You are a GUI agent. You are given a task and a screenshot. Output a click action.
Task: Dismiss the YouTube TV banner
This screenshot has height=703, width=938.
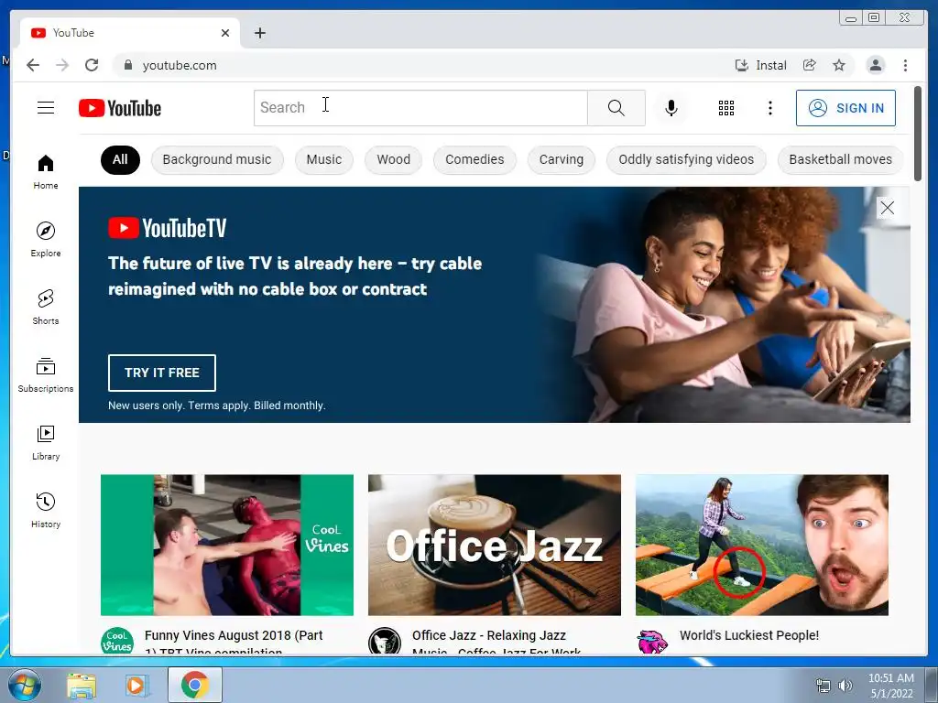[x=887, y=208]
